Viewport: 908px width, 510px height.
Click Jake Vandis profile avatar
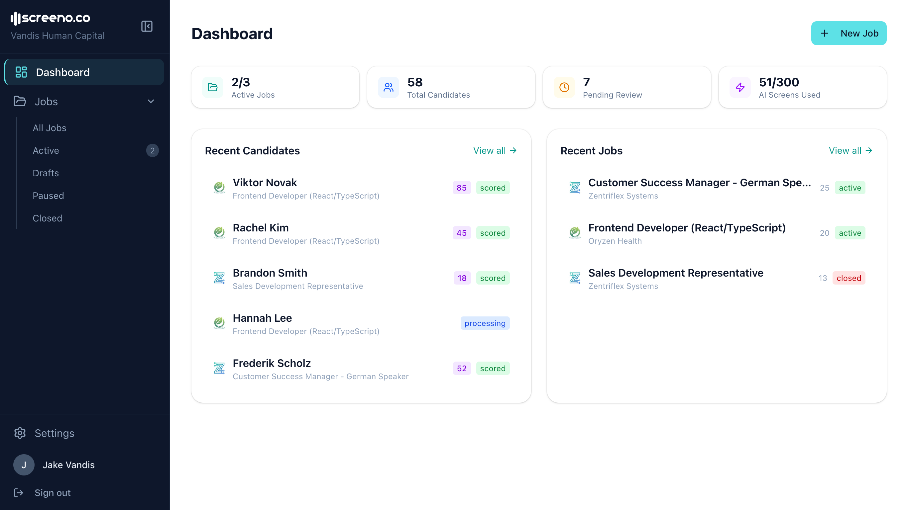24,465
